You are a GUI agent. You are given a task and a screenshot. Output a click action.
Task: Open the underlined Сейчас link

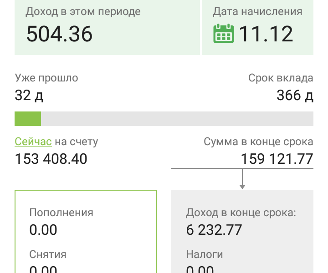[x=33, y=142]
